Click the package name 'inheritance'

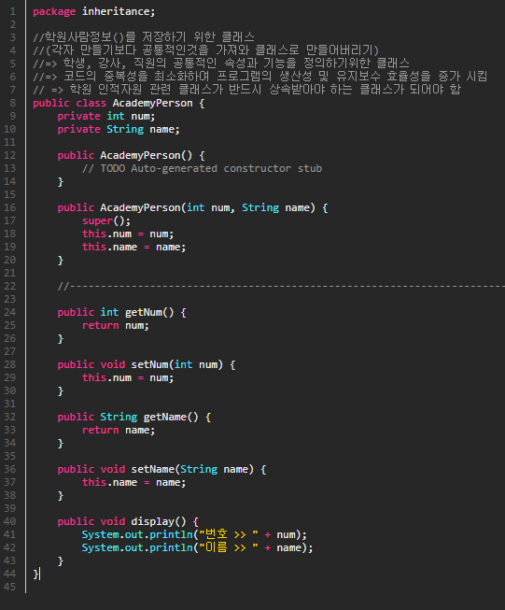pos(117,11)
